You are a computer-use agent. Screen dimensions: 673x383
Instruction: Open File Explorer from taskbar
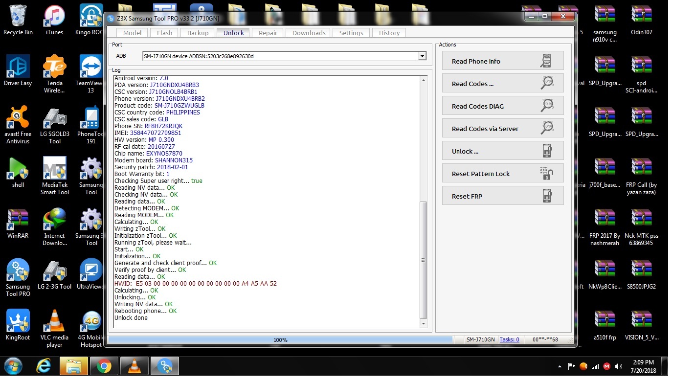73,366
